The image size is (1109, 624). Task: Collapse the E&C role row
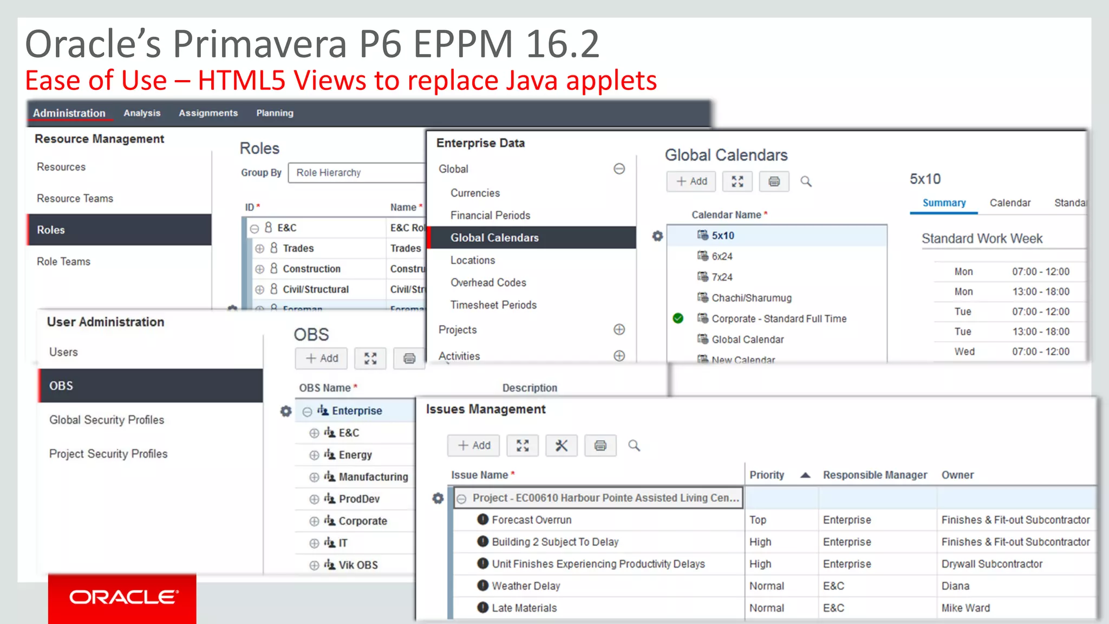255,229
